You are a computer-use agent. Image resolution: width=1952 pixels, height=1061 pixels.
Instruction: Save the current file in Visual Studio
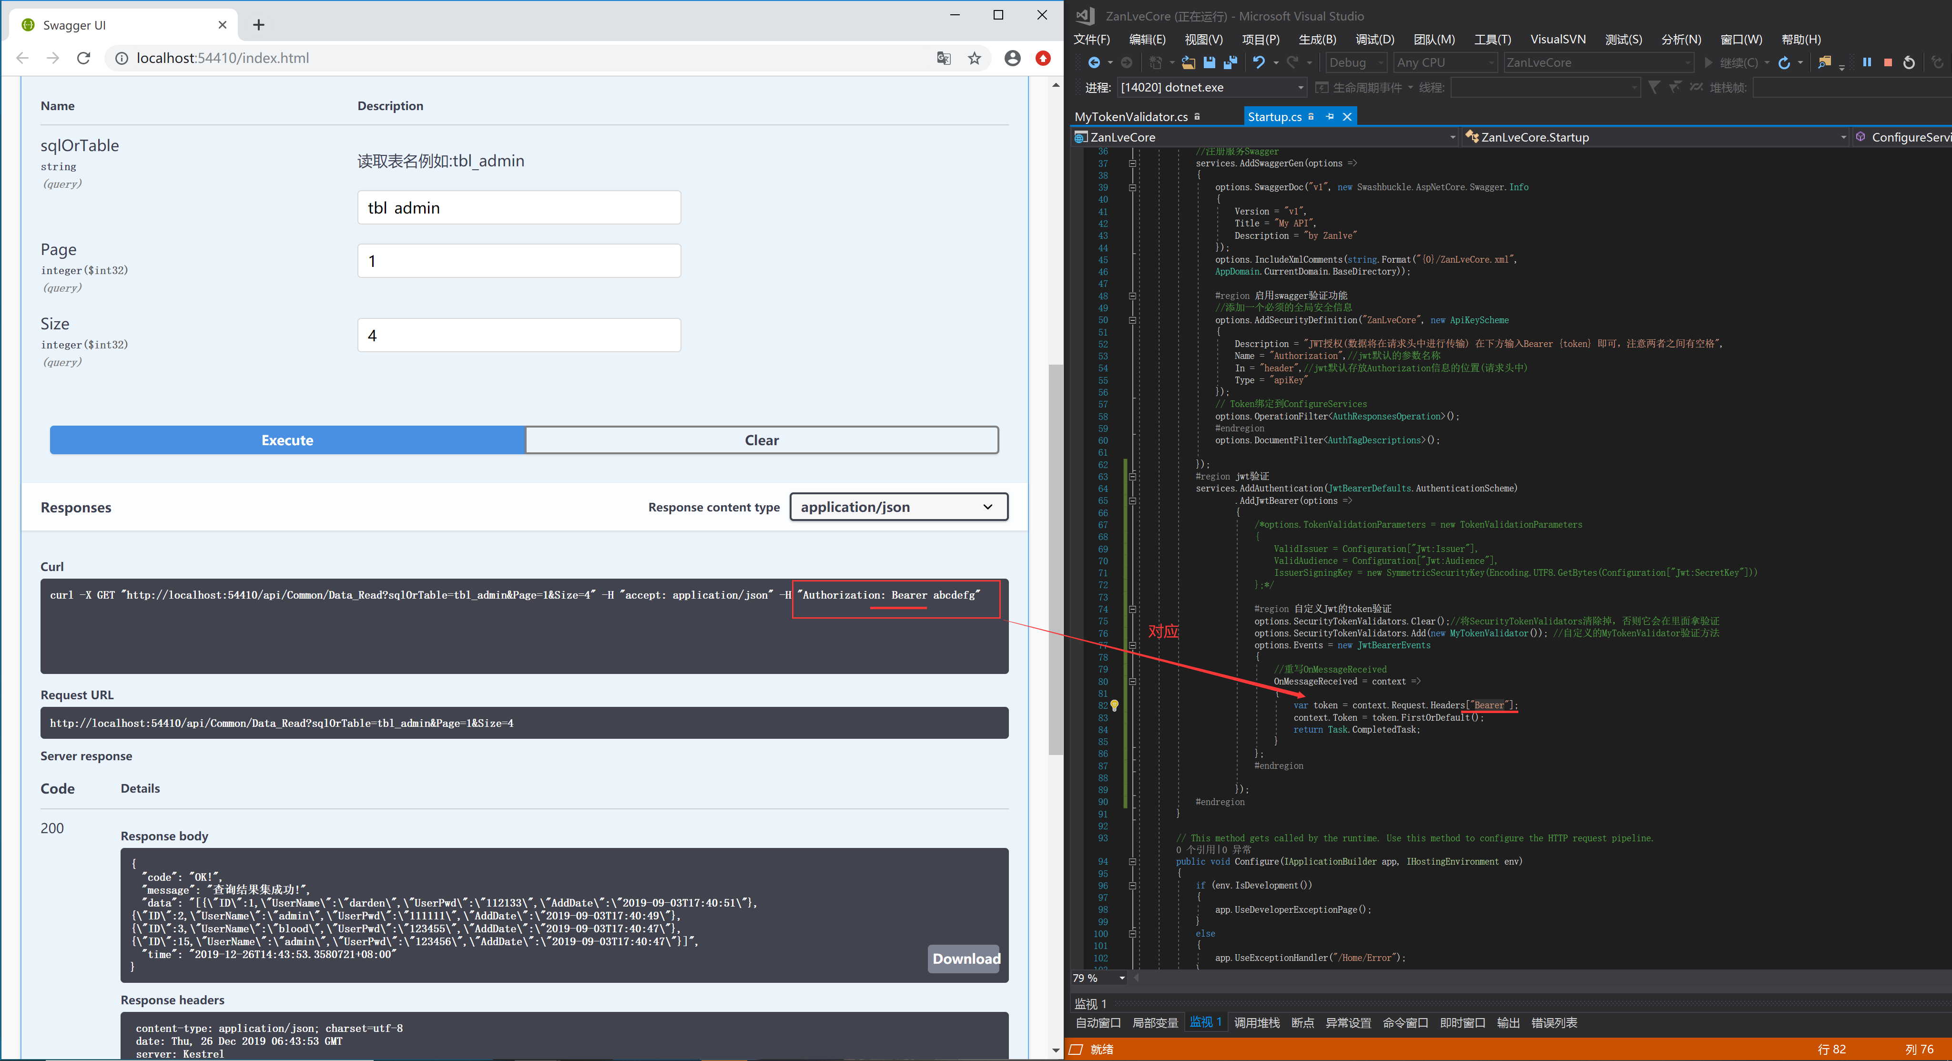[x=1210, y=63]
